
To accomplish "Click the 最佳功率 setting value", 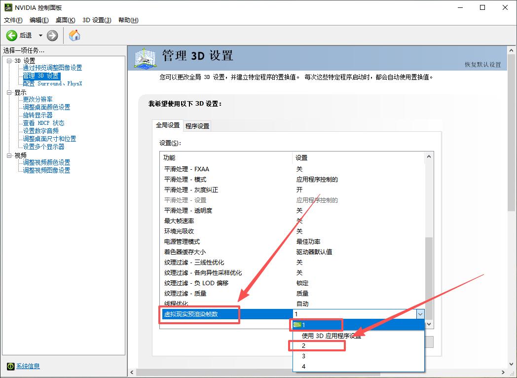I will point(308,242).
